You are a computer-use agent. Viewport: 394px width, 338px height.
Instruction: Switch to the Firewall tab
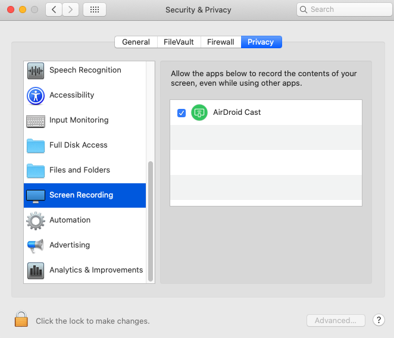pyautogui.click(x=220, y=42)
